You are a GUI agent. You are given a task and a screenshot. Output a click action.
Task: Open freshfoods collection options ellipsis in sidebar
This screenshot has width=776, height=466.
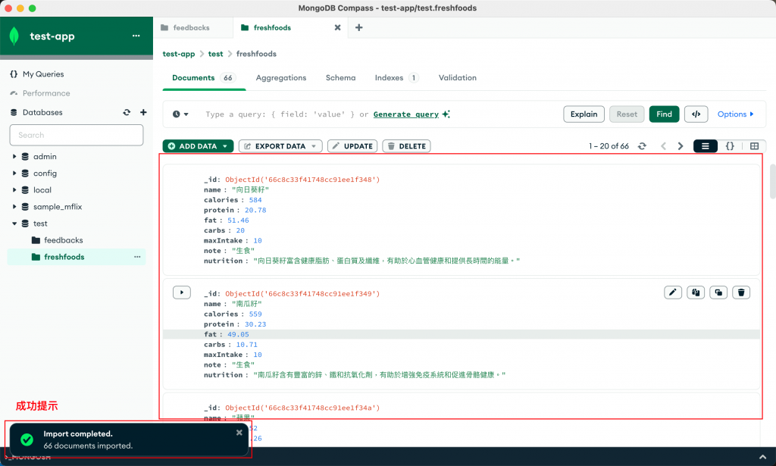[x=137, y=257]
